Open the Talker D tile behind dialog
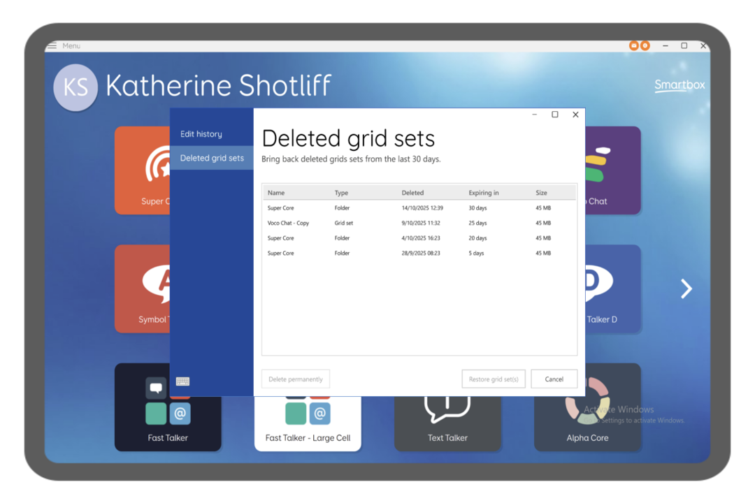Viewport: 755px width, 503px height. (613, 289)
